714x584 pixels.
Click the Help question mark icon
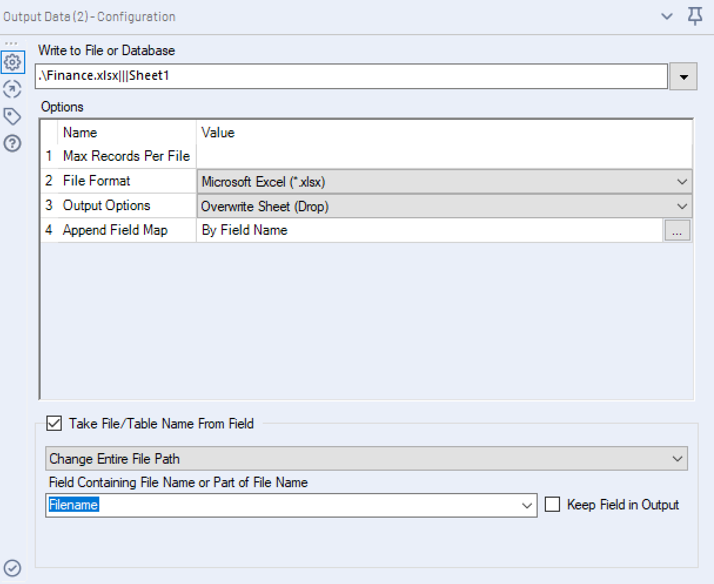point(12,143)
